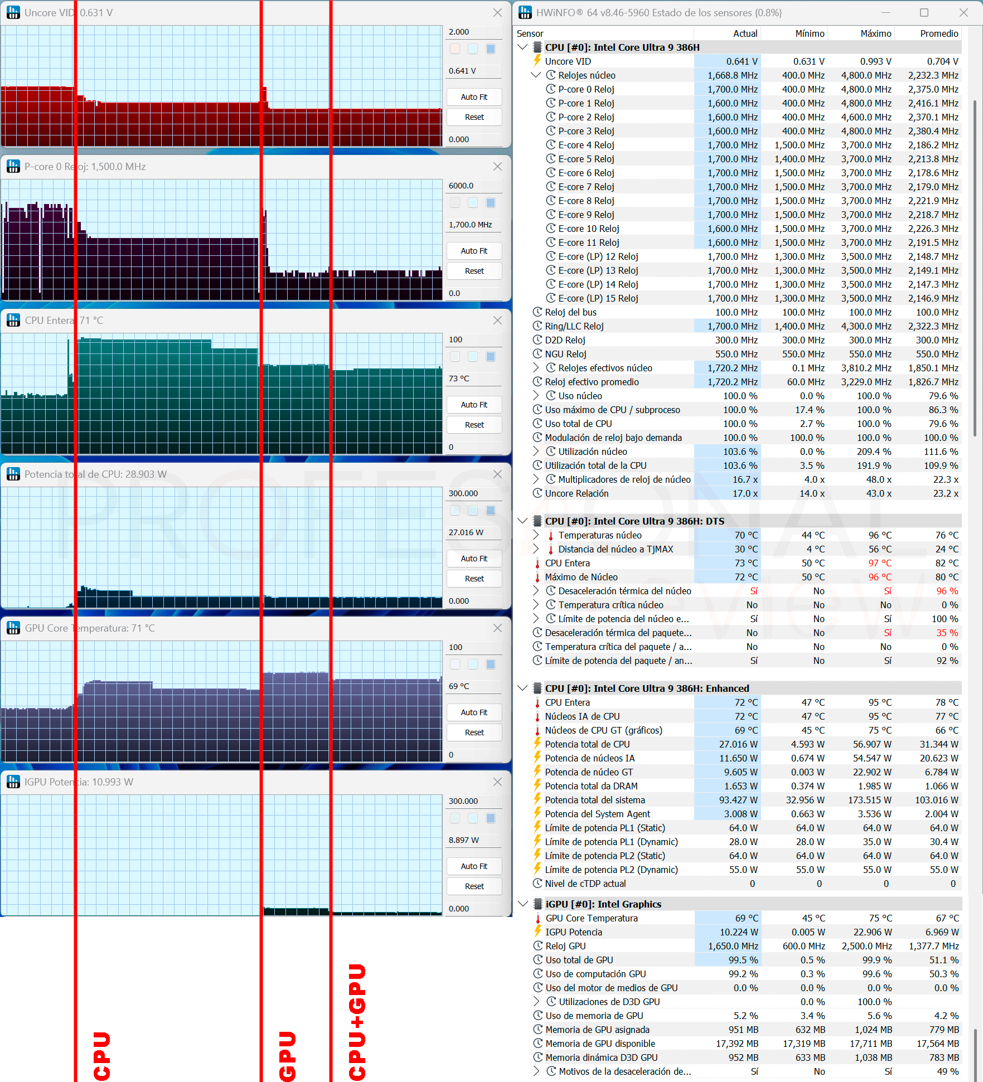Click the clock icon beside NGU Reloj

coord(537,354)
